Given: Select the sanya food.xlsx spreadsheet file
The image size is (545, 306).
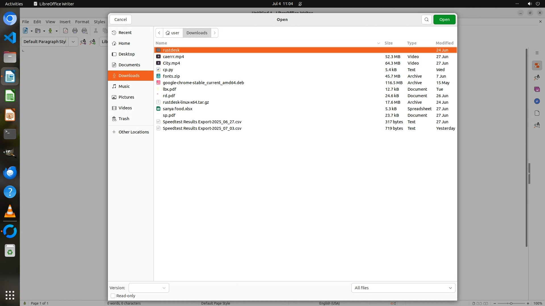Looking at the screenshot, I should [x=177, y=109].
